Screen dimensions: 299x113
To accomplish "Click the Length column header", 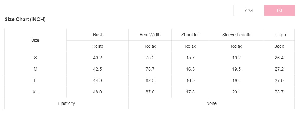I will pyautogui.click(x=279, y=35).
